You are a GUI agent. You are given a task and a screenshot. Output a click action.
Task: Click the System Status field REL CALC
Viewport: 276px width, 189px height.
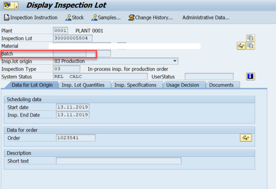point(100,77)
